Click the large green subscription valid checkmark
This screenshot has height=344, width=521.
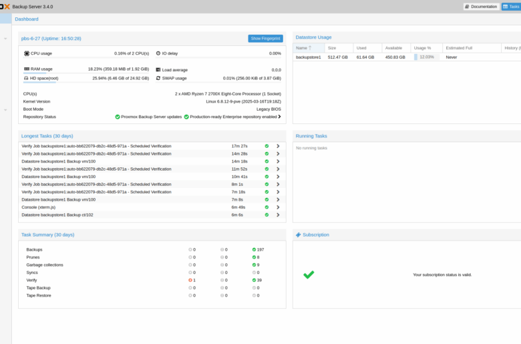point(309,275)
